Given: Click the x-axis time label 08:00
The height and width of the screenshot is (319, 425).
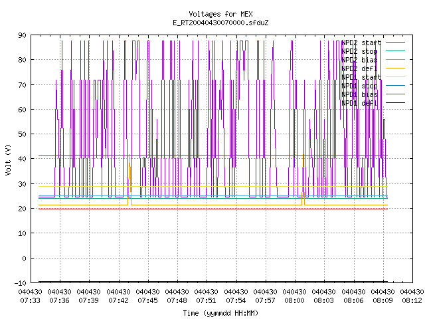Looking at the screenshot, I should pyautogui.click(x=295, y=300).
